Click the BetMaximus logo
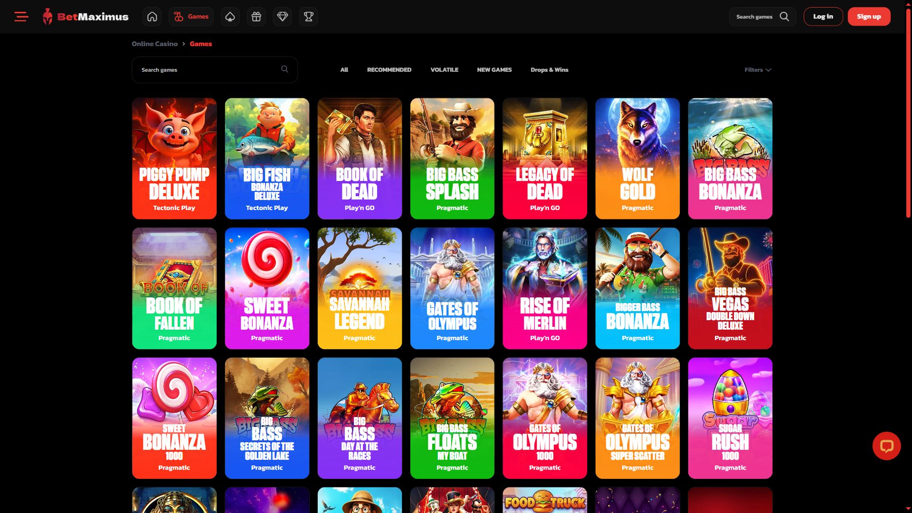Screen dimensions: 912x513 click(85, 17)
